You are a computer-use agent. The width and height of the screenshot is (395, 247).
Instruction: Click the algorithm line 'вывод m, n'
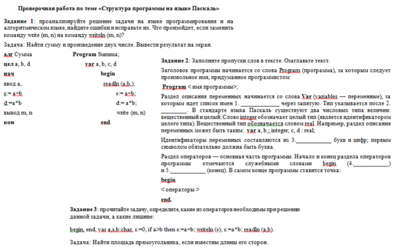(x=18, y=113)
